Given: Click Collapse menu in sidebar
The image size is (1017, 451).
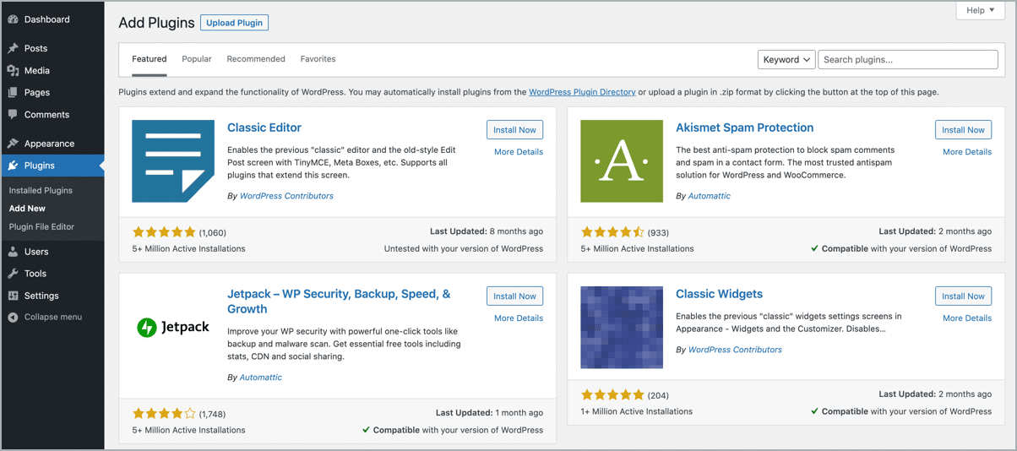Looking at the screenshot, I should (52, 318).
